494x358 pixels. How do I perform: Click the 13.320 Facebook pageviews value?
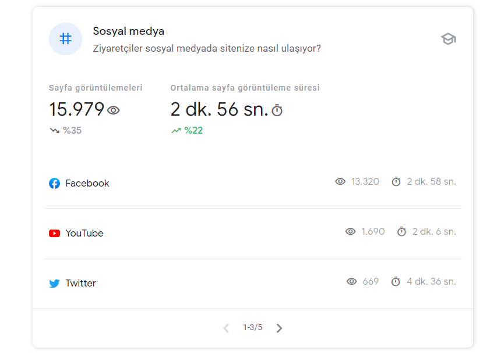pyautogui.click(x=365, y=182)
